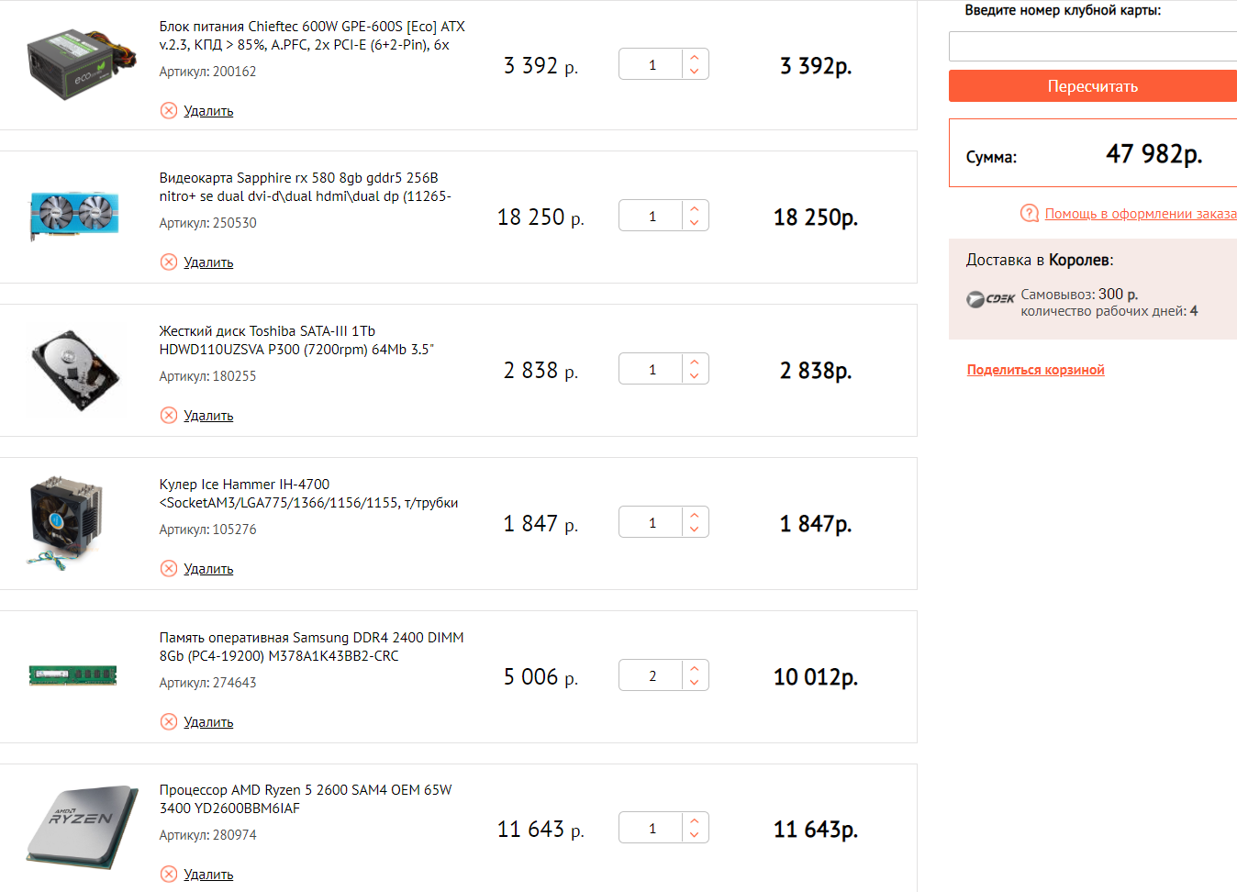The width and height of the screenshot is (1237, 892).
Task: Click the question mark help icon
Action: 1030,214
